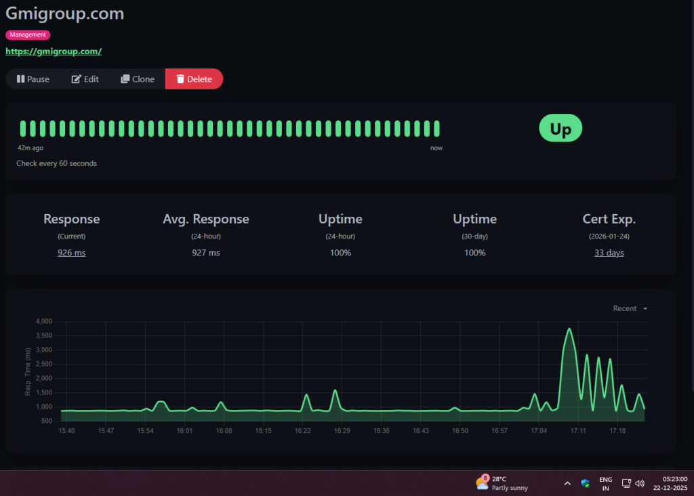
Task: Open the network tray icon
Action: (x=627, y=483)
